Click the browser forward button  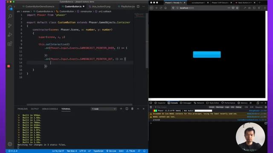click(156, 8)
